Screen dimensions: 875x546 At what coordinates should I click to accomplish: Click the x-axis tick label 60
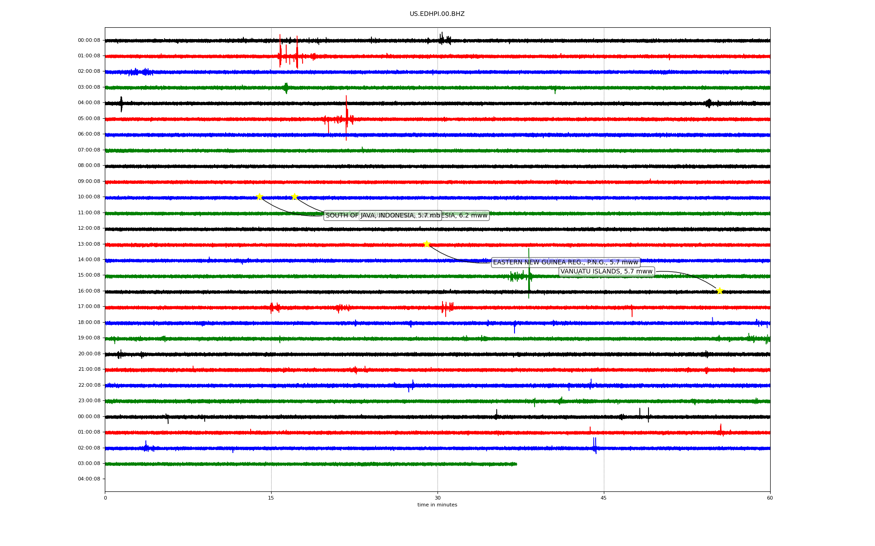pos(770,498)
